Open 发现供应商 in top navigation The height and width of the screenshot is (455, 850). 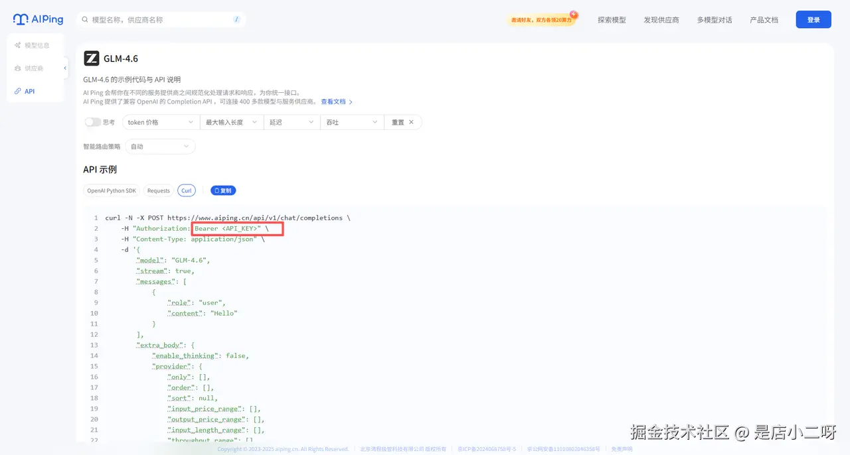(661, 20)
